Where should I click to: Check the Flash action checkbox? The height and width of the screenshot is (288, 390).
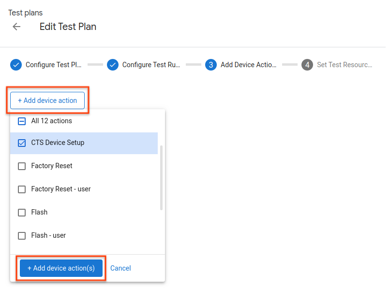[x=21, y=212]
